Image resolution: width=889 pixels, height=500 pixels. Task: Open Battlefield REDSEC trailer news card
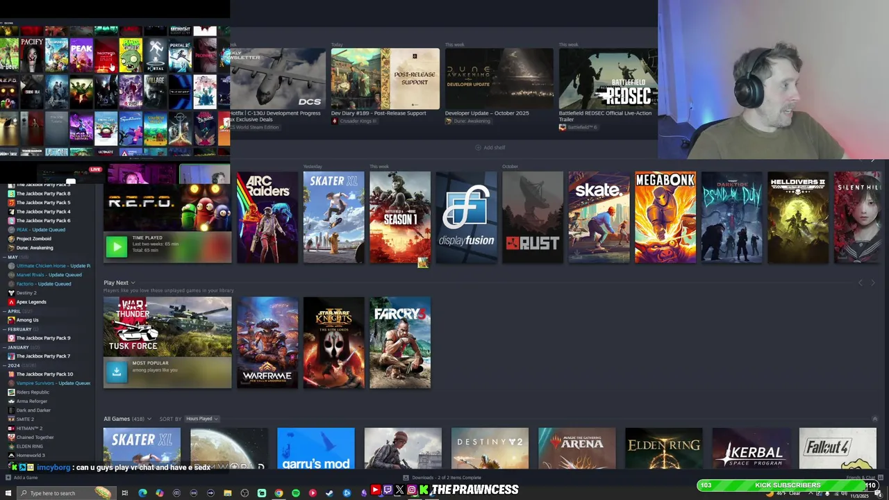pos(608,89)
